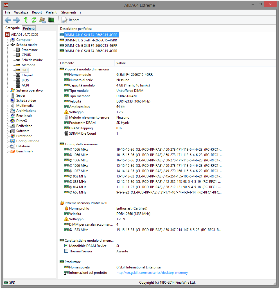This screenshot has width=280, height=289.
Task: Collapse the Scheda madre tree node
Action: coord(8,45)
